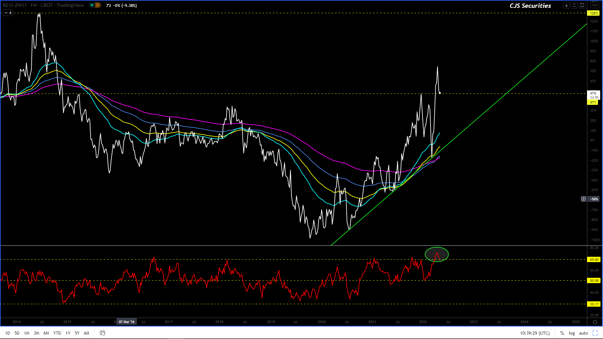Image resolution: width=603 pixels, height=339 pixels.
Task: Click the D delayed data badge
Action: (x=98, y=5)
